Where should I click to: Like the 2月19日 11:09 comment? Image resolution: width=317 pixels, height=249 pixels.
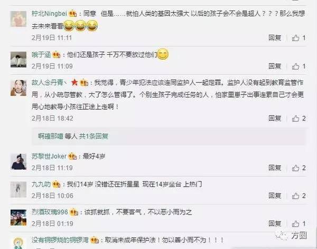295,66
